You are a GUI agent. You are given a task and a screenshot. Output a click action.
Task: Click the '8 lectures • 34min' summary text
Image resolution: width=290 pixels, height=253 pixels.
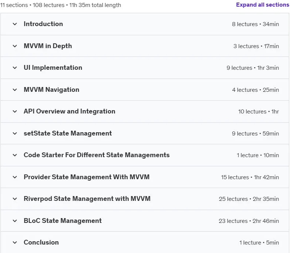[x=255, y=24]
